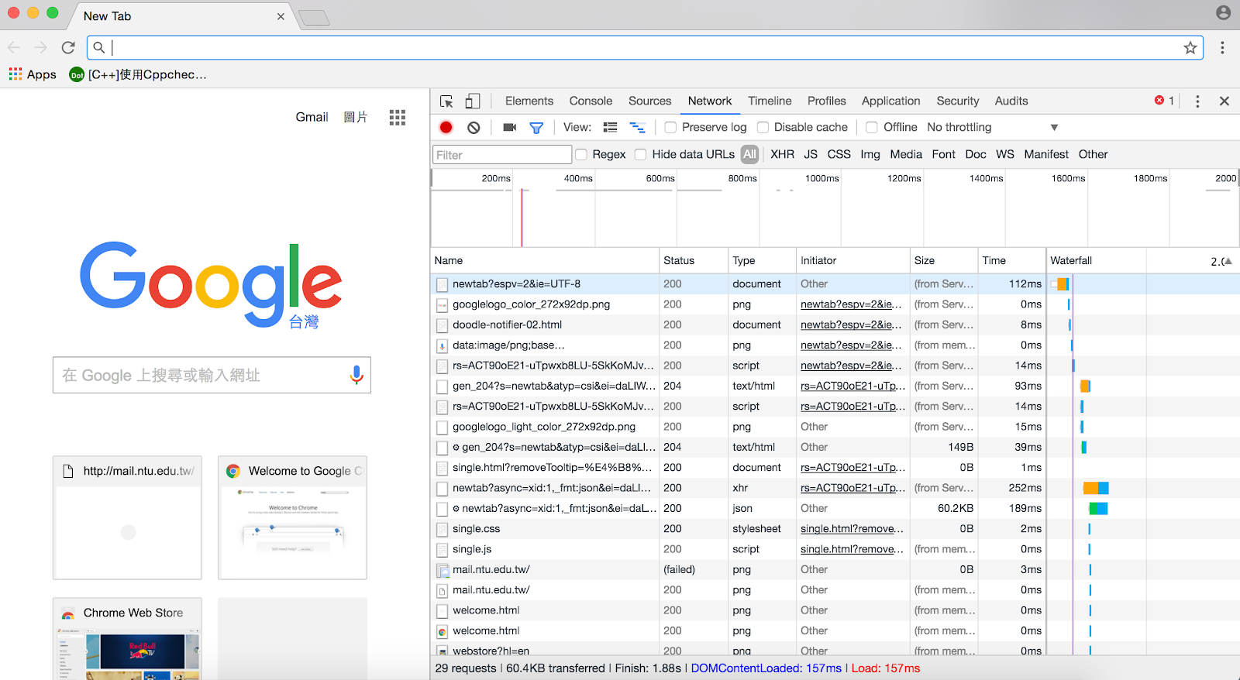Open the Profiles tab
1240x680 pixels.
point(827,101)
